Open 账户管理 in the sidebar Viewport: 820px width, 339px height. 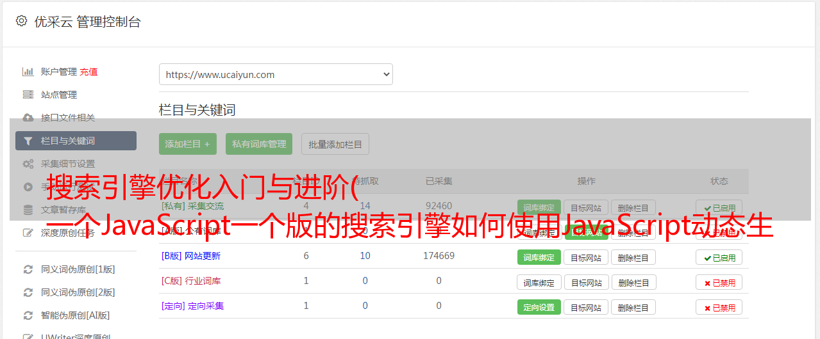(x=59, y=72)
